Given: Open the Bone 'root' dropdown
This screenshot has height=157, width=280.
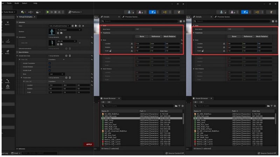Looking at the screenshot, I should click(57, 74).
